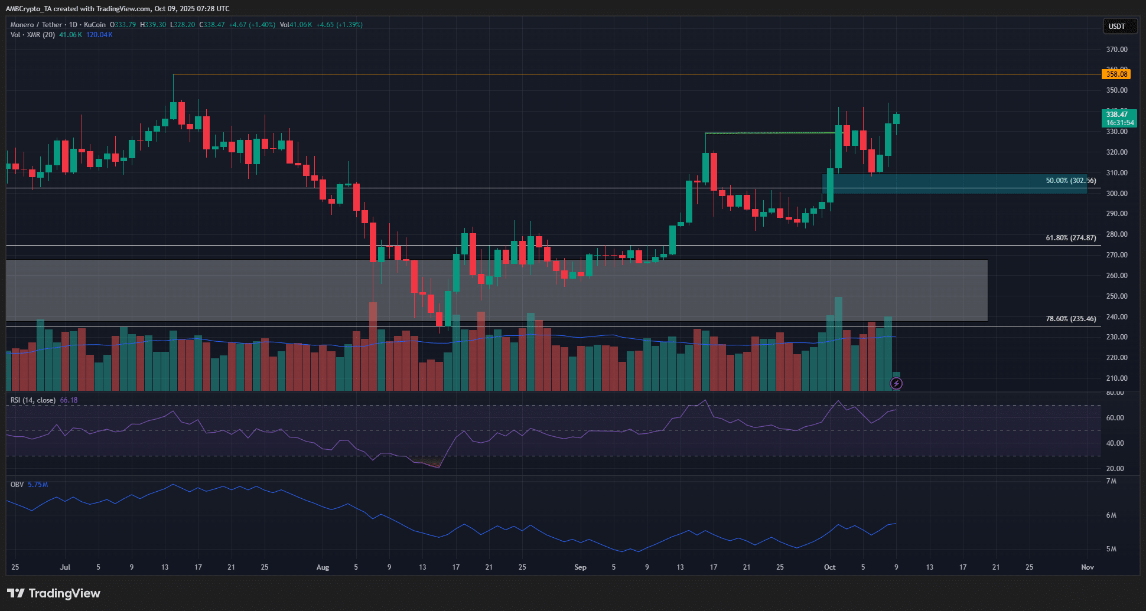Image resolution: width=1146 pixels, height=611 pixels.
Task: Click the Aug label on the time axis
Action: [323, 567]
